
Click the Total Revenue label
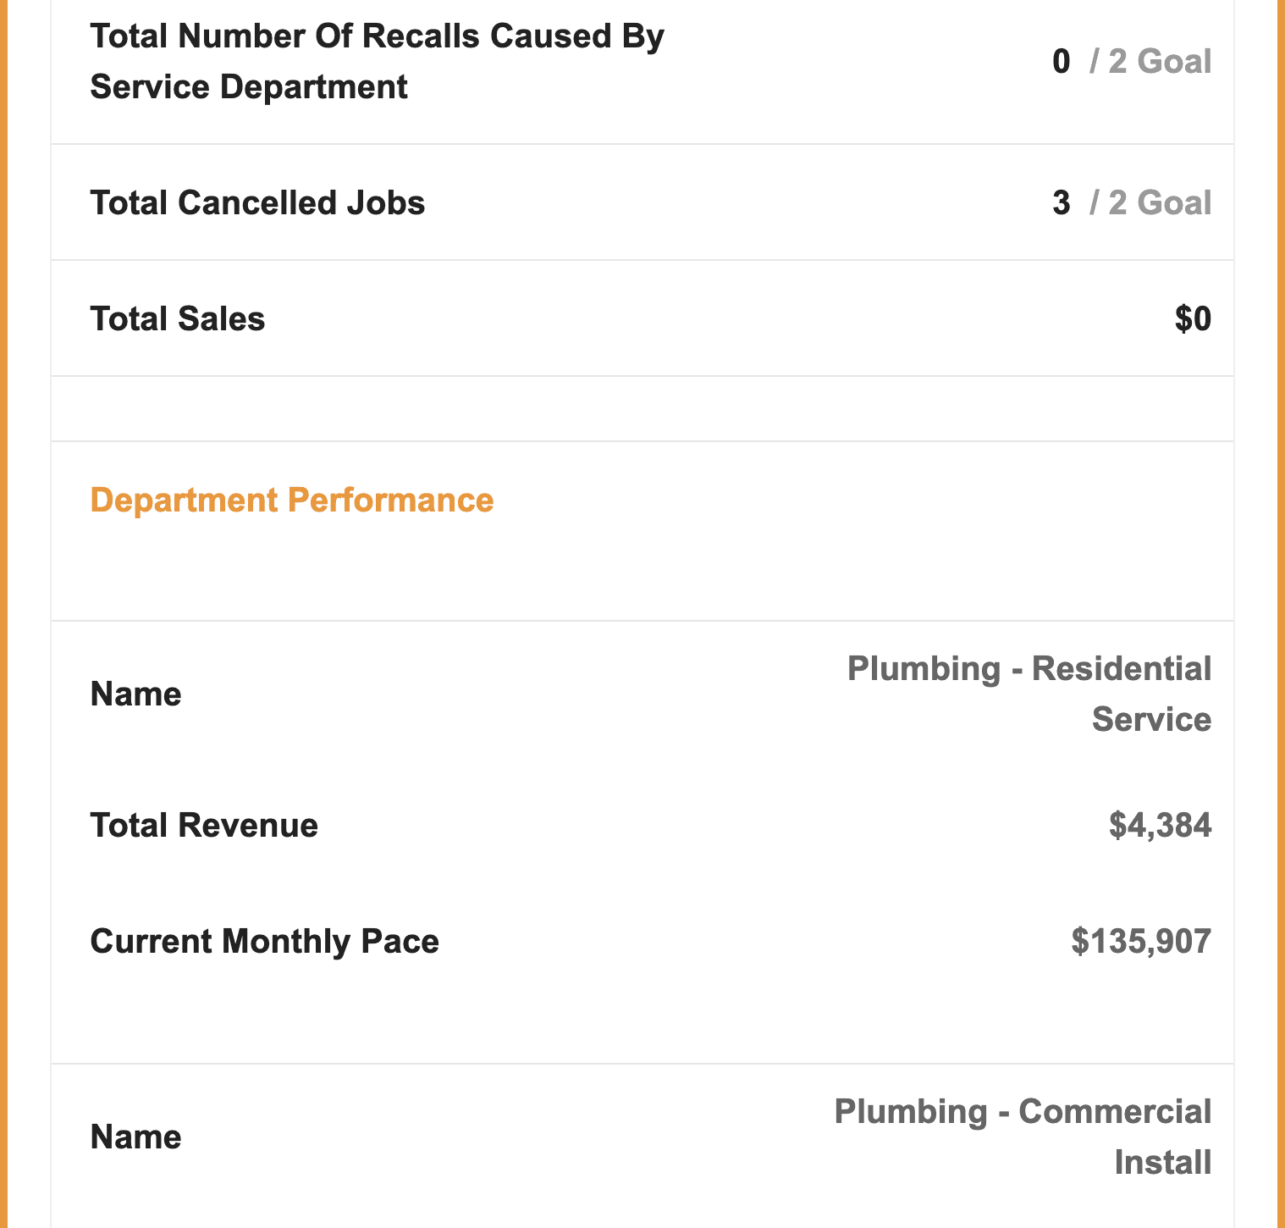click(204, 826)
